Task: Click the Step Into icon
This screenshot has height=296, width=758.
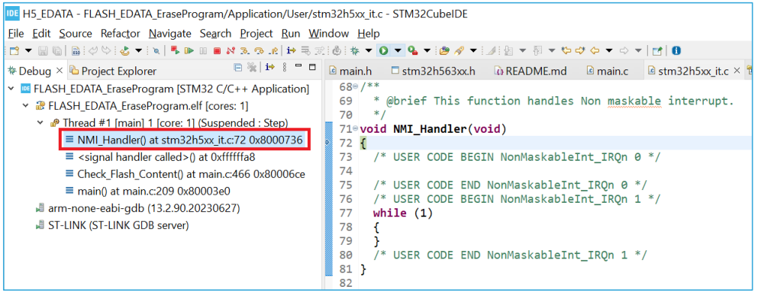Action: (244, 50)
